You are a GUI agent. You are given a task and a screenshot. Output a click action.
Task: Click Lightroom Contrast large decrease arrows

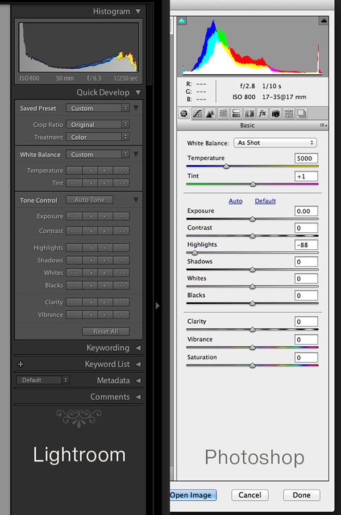pos(74,231)
